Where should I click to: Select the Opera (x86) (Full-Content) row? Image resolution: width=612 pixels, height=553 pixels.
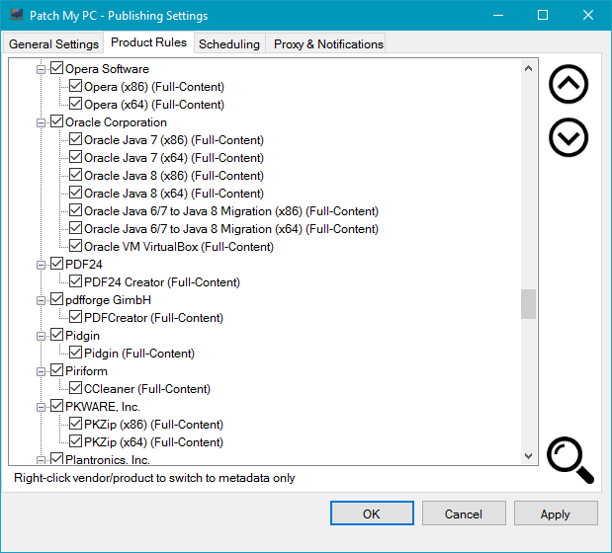tap(154, 87)
